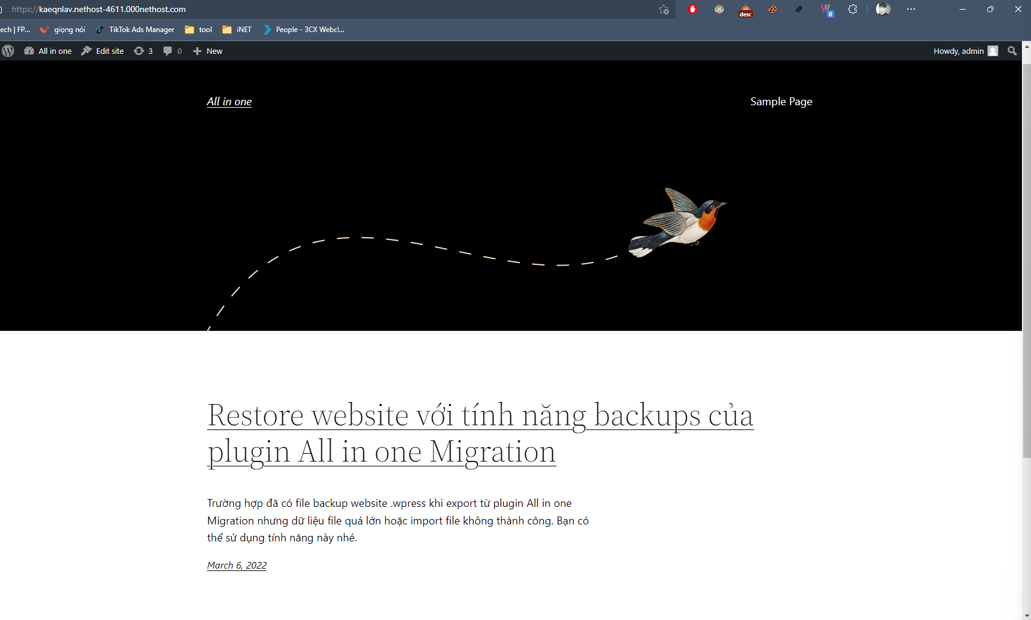The height and width of the screenshot is (620, 1031).
Task: Open the W extension with badge
Action: point(826,10)
